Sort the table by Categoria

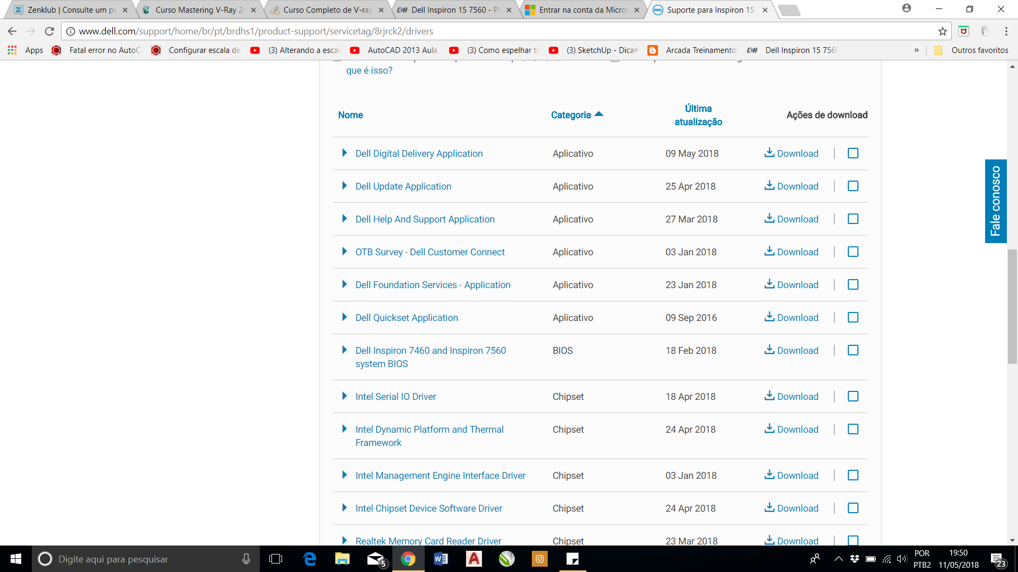point(576,115)
